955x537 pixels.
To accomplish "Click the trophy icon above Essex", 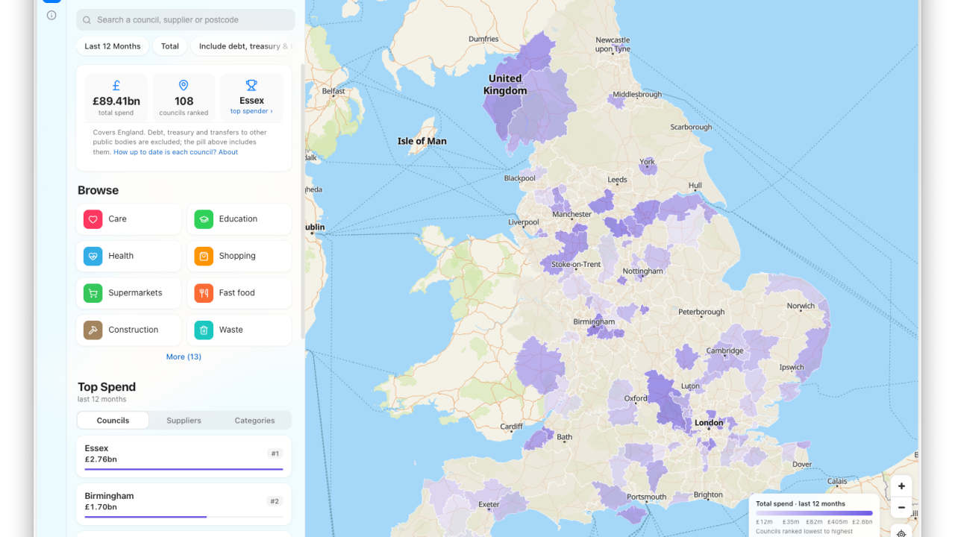I will coord(251,85).
